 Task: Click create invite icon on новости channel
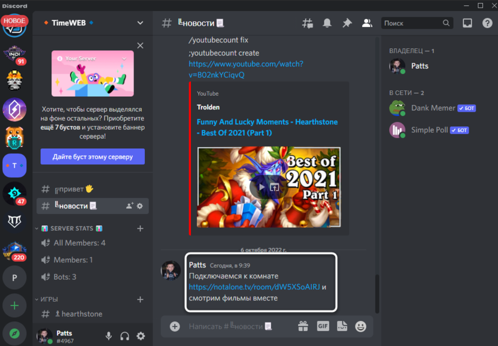129,206
